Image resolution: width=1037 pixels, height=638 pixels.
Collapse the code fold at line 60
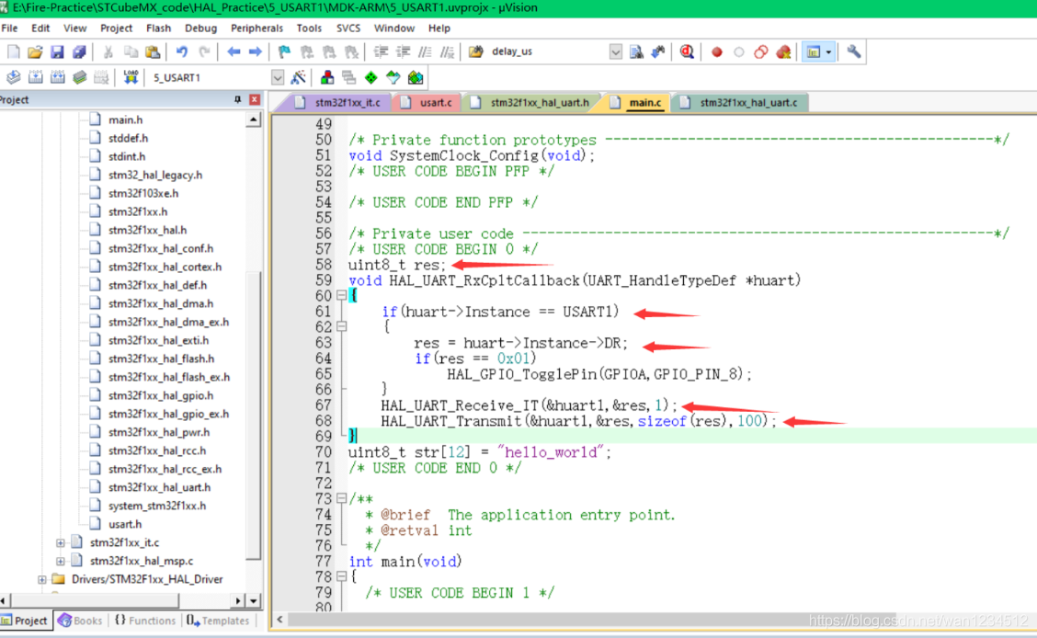[x=341, y=296]
